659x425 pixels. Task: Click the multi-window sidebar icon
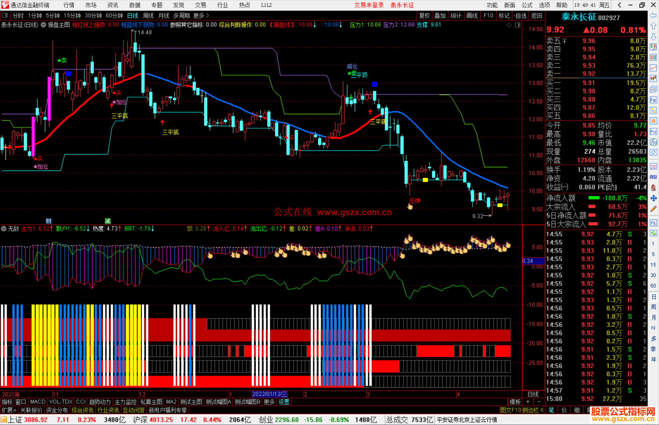pos(653,89)
